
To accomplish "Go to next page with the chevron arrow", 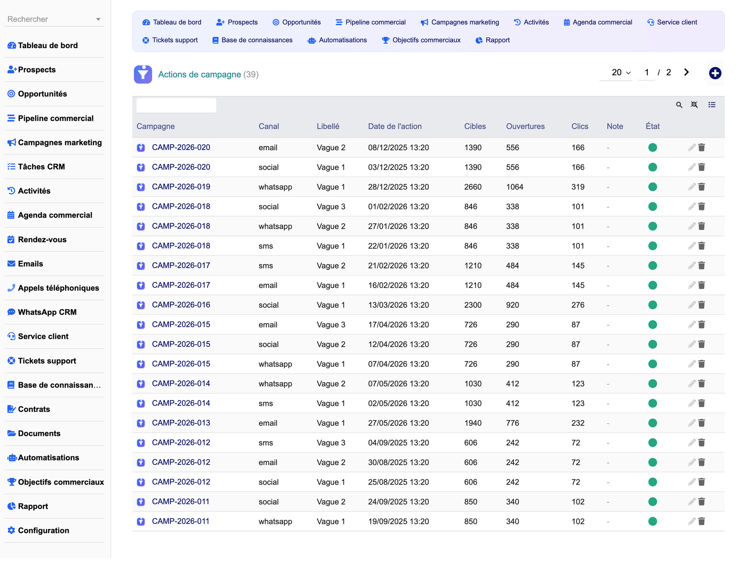I will coord(686,72).
